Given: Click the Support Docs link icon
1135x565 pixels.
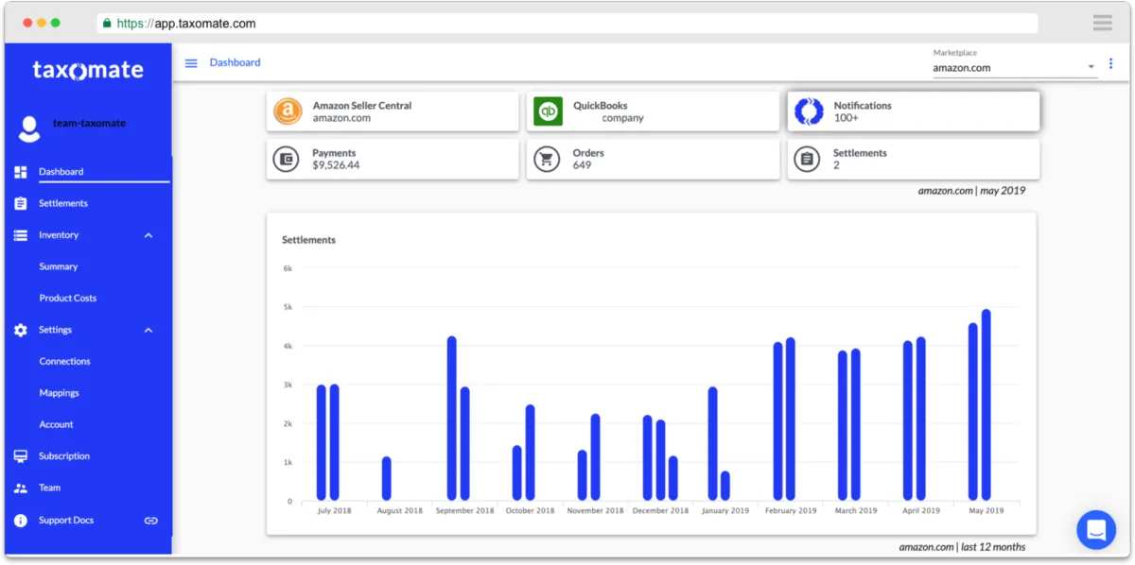Looking at the screenshot, I should pyautogui.click(x=150, y=521).
